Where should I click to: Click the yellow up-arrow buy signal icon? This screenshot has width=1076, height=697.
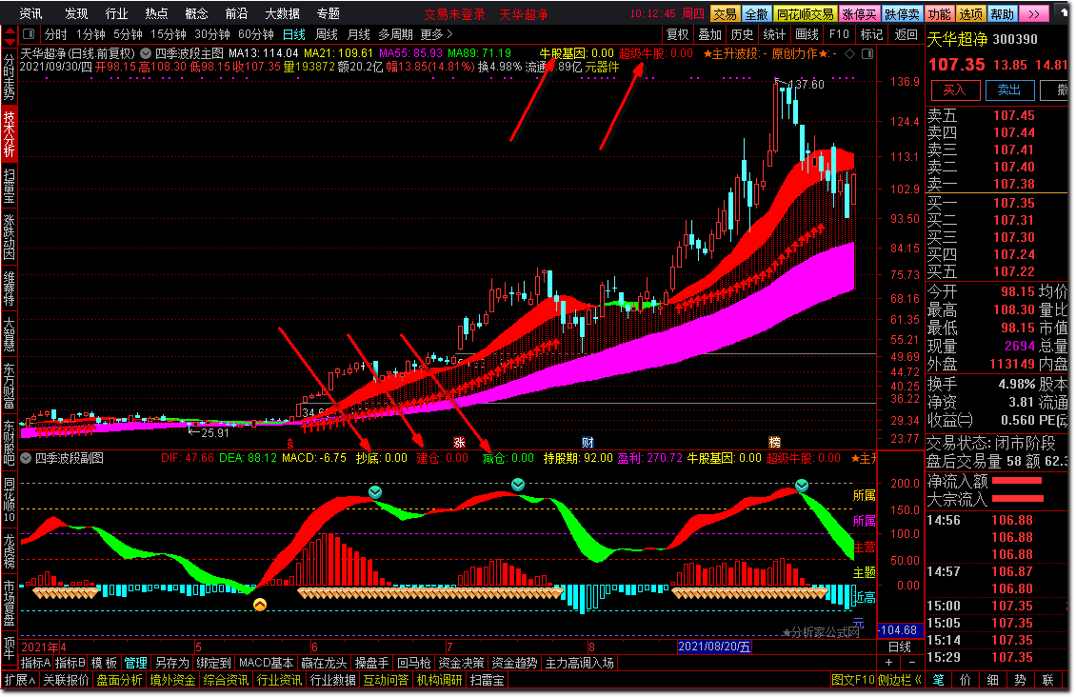pyautogui.click(x=259, y=605)
